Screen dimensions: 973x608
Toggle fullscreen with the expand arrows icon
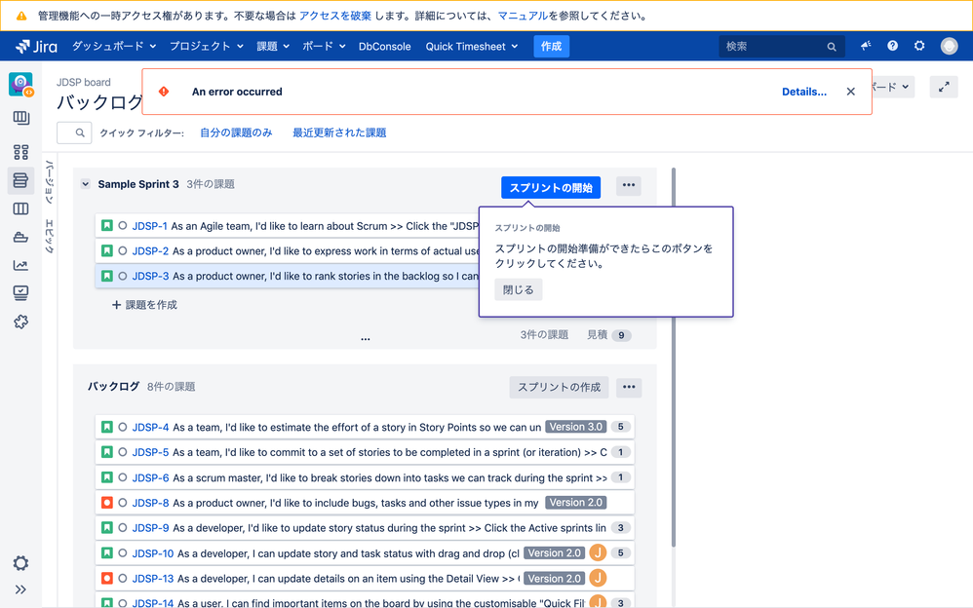[944, 87]
